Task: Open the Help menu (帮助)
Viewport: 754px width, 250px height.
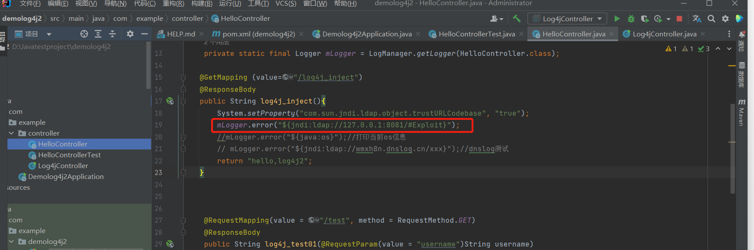Action: click(346, 3)
